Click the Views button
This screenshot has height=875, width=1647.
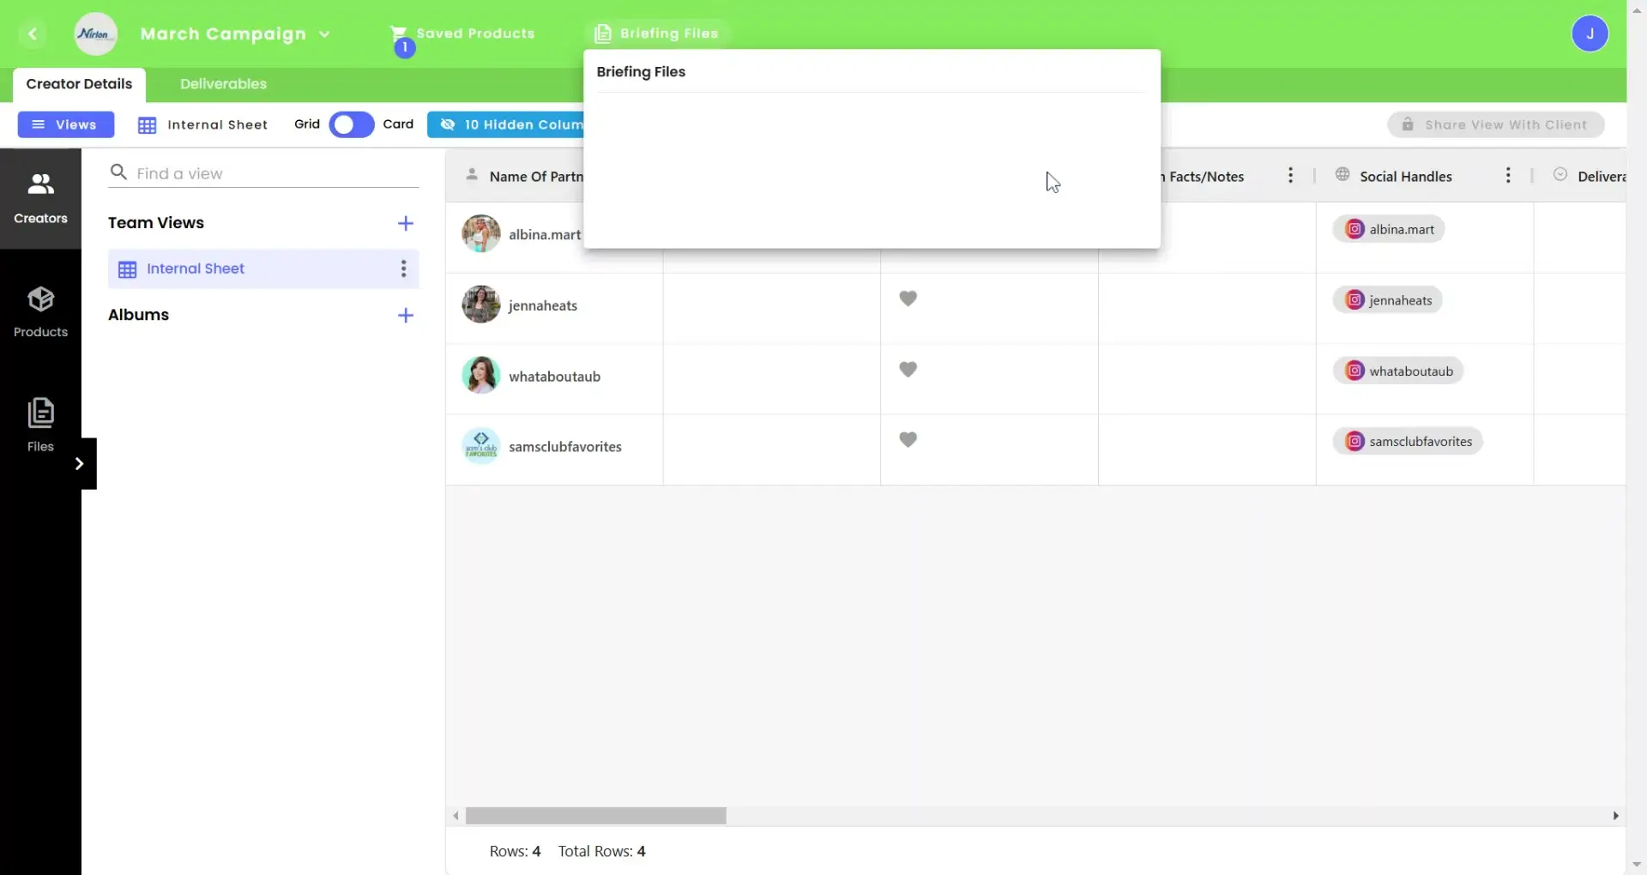click(66, 124)
